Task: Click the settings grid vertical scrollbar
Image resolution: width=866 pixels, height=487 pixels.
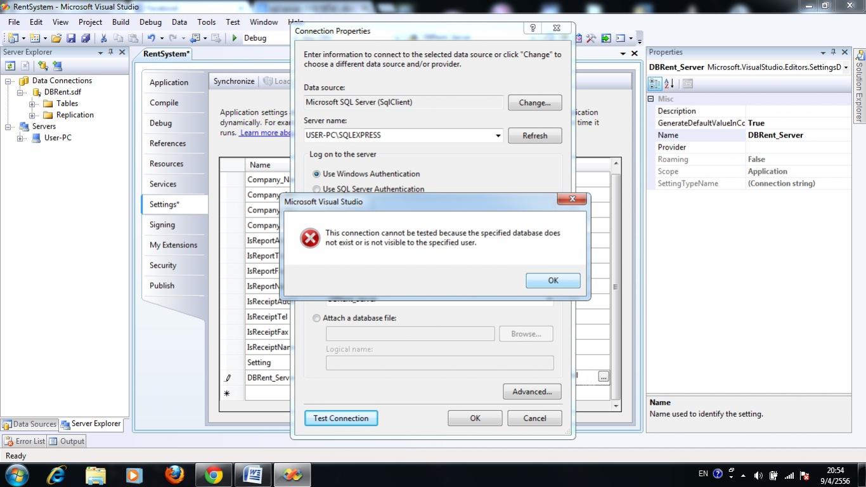Action: coord(616,283)
